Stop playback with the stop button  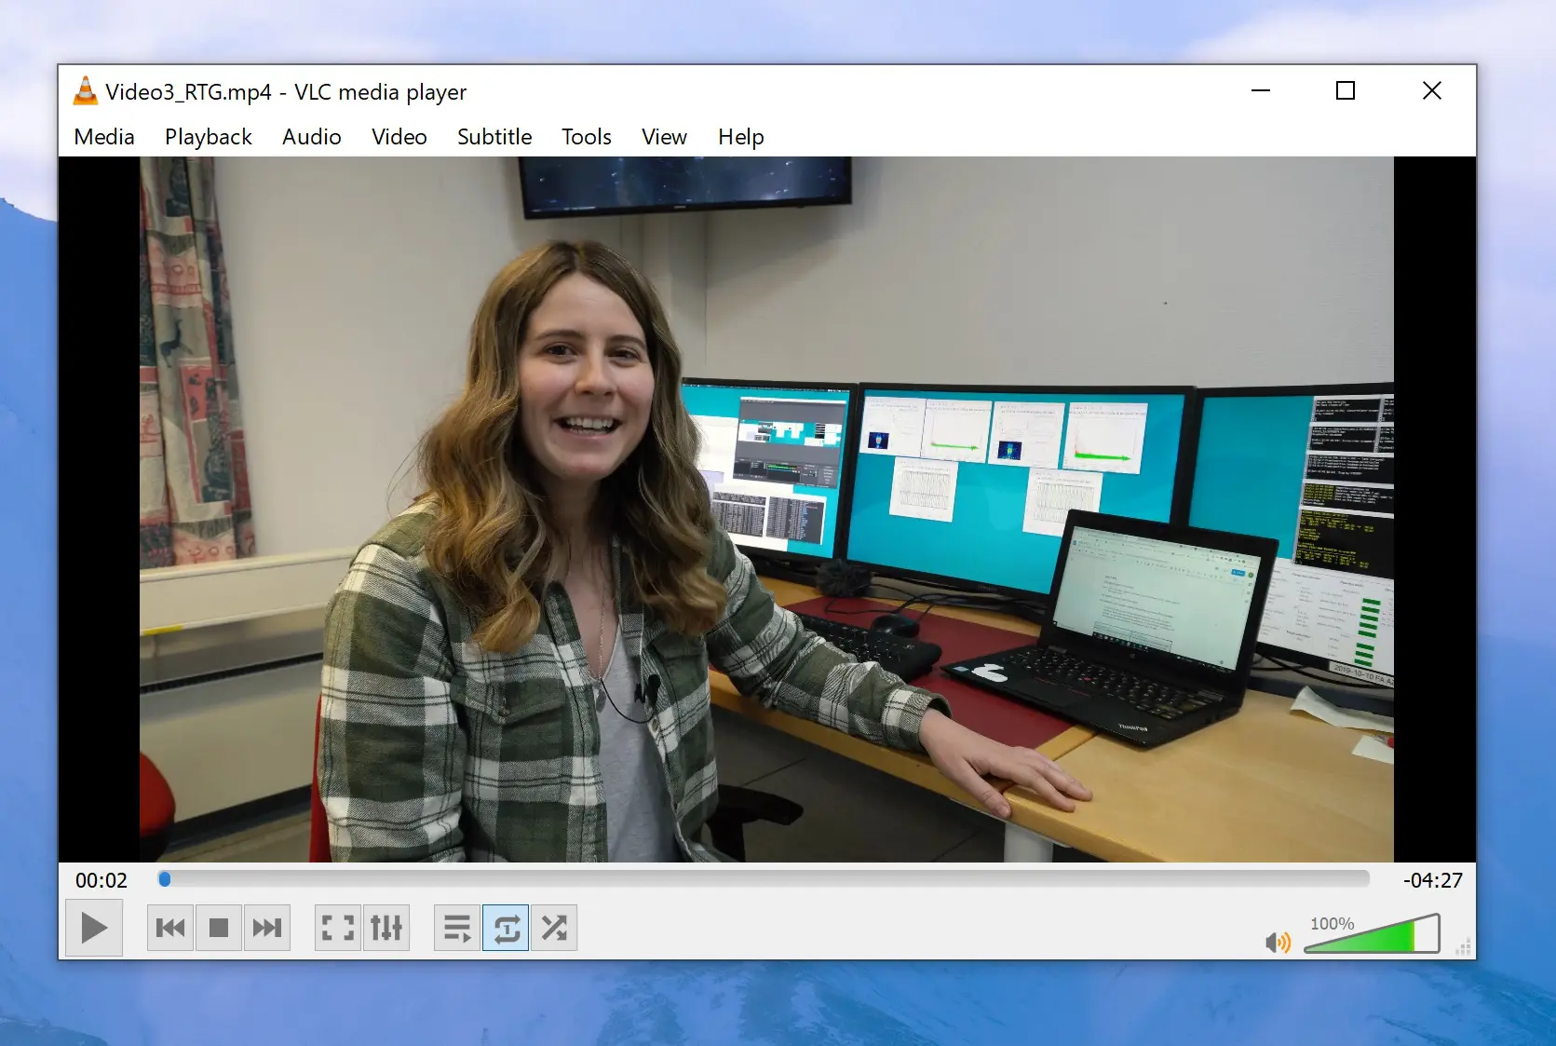(x=219, y=928)
